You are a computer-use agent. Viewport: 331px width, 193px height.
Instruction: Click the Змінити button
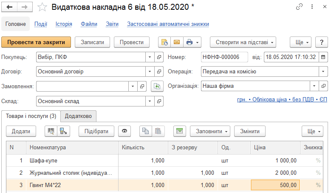pyautogui.click(x=250, y=131)
